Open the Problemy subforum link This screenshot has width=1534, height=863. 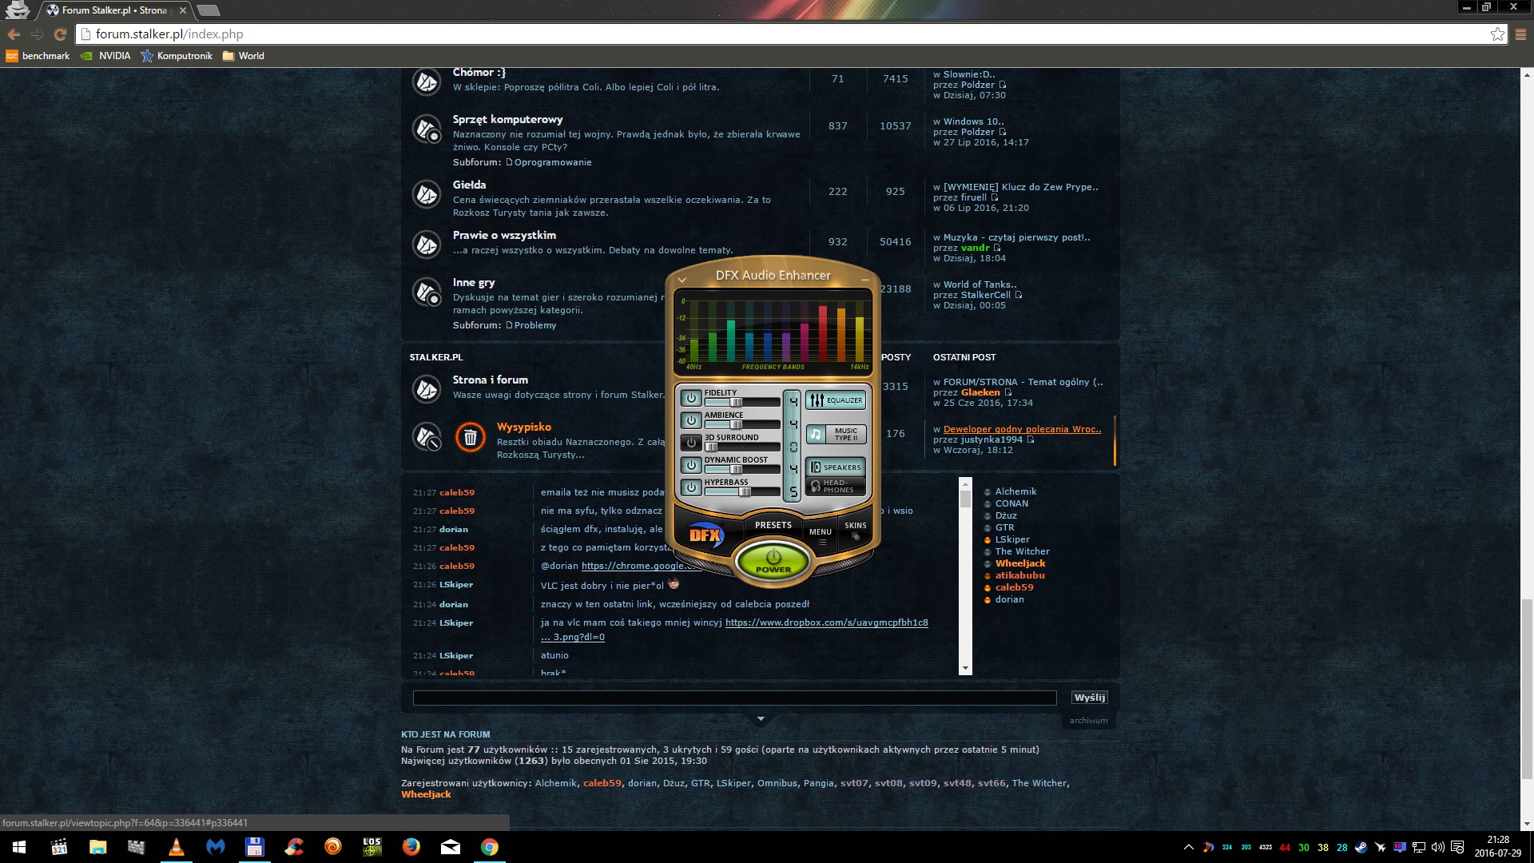click(535, 325)
